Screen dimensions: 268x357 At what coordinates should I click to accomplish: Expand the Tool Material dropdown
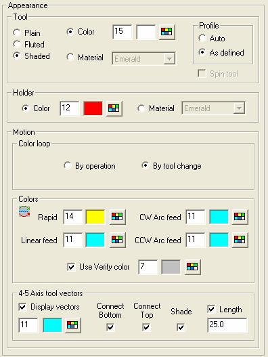click(x=169, y=59)
